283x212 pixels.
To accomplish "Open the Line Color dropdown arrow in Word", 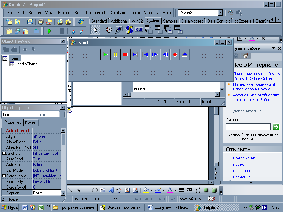I will coord(163,190).
